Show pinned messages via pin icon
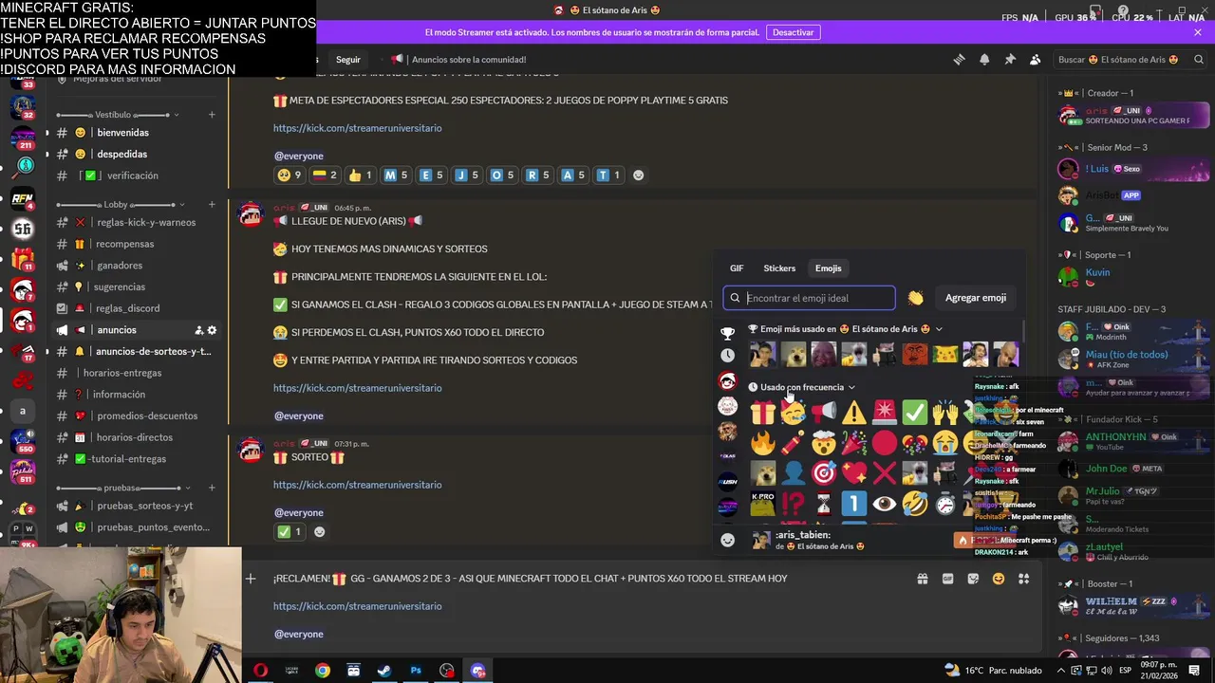Image resolution: width=1215 pixels, height=683 pixels. point(1010,59)
